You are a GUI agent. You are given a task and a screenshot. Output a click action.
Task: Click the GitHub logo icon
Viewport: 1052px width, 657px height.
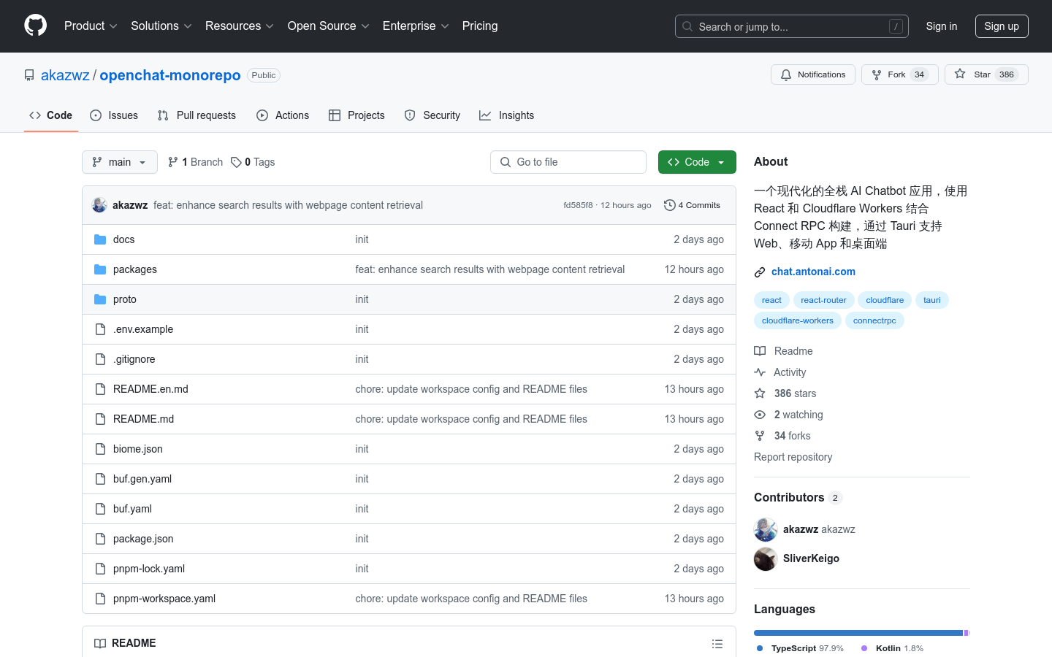(x=35, y=26)
